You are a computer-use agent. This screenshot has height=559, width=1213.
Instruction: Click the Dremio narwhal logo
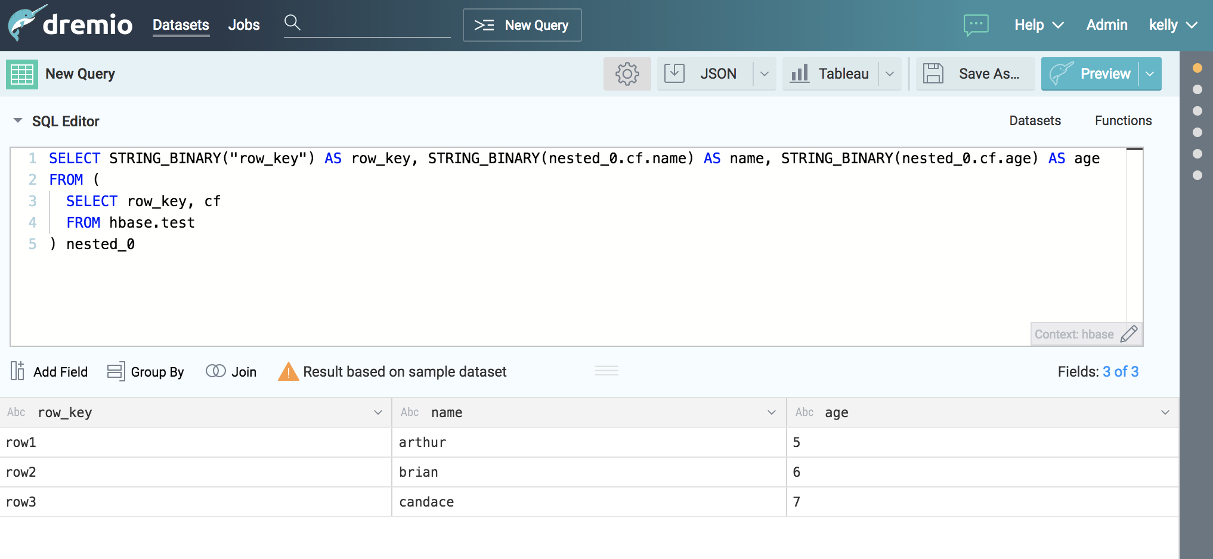25,24
